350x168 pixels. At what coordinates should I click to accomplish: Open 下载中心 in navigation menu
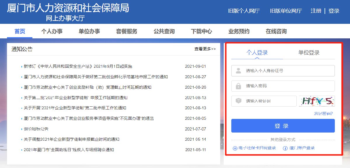coord(201,31)
